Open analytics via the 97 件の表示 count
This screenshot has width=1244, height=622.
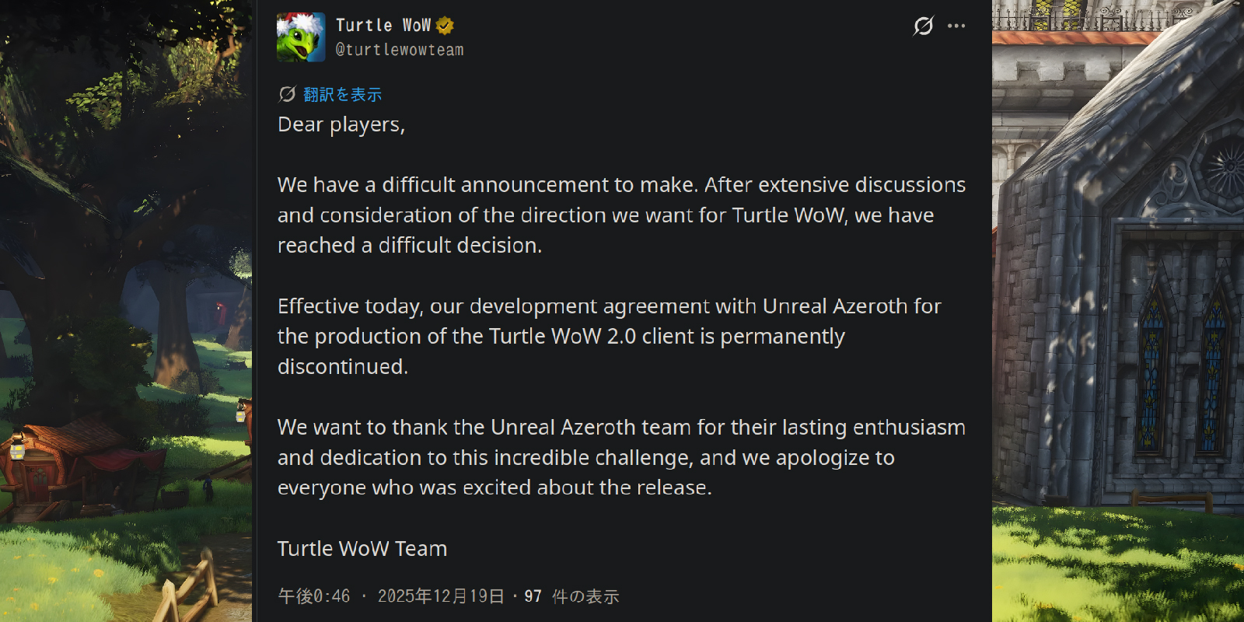573,596
